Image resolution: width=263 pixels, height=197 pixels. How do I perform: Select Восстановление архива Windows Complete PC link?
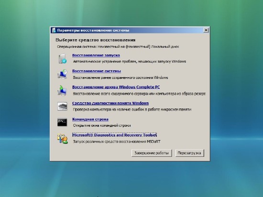[116, 87]
